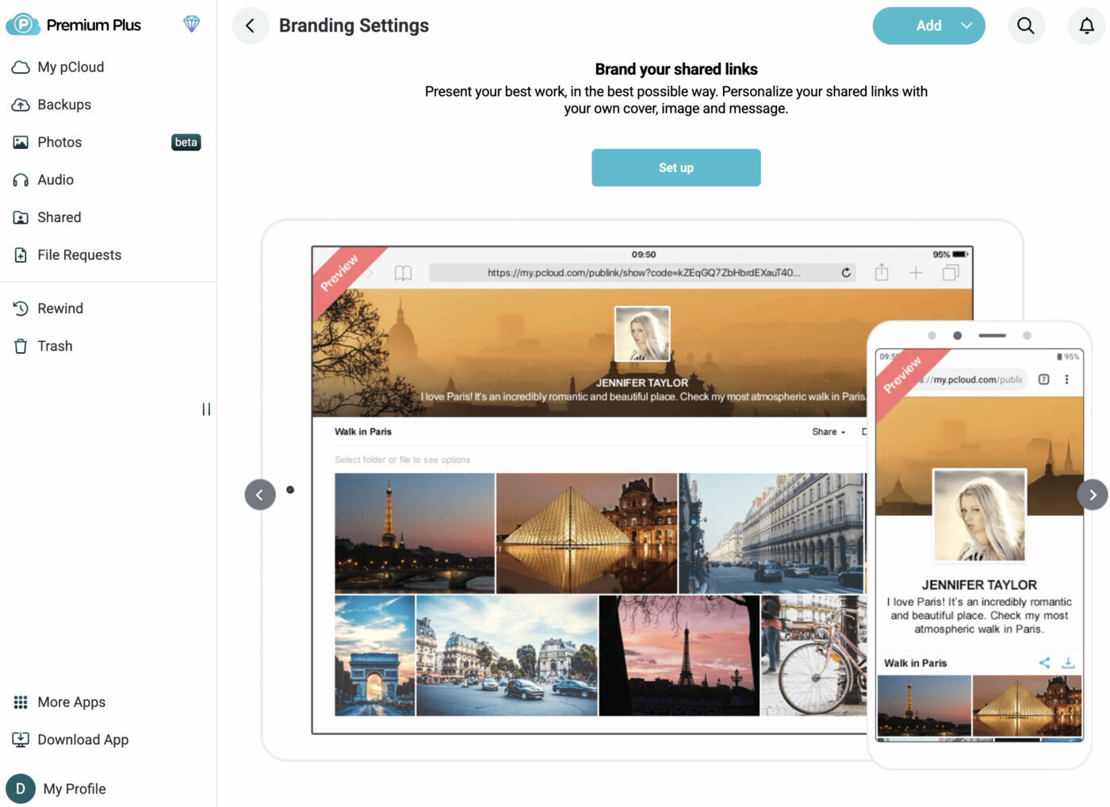Click the Trash bin icon

pos(21,346)
